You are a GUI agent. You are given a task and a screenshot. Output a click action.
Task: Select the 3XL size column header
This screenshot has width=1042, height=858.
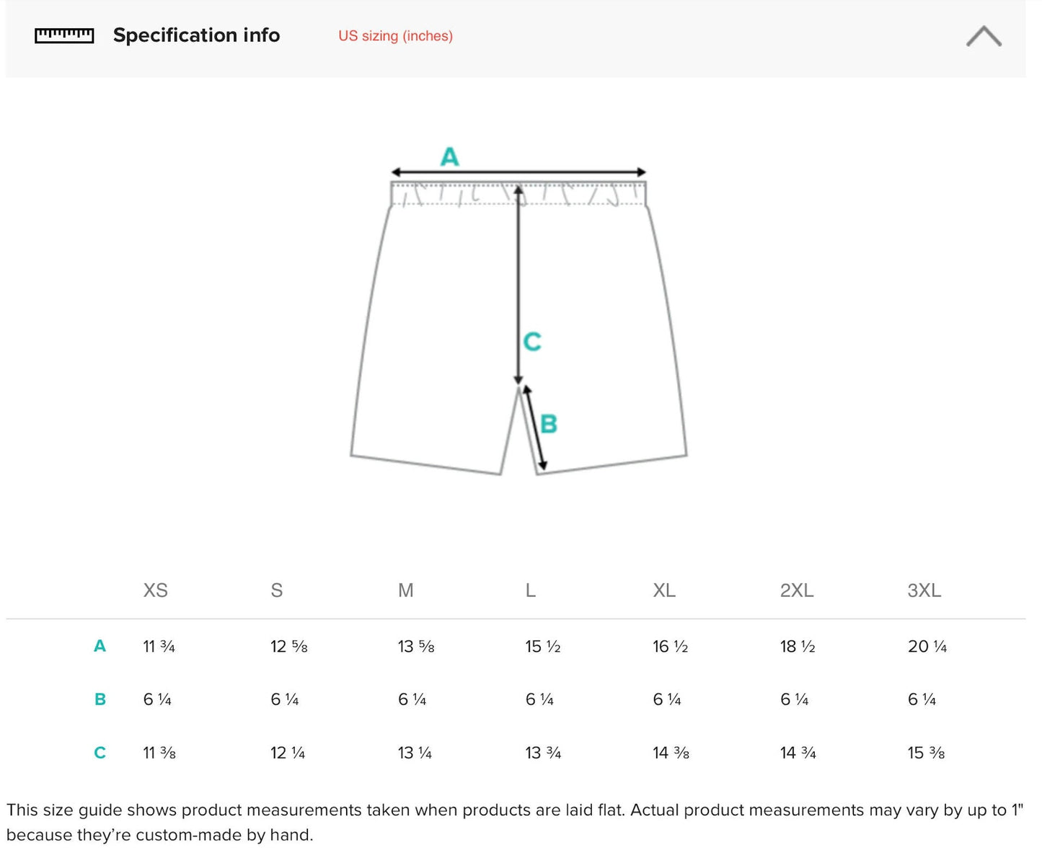pos(924,591)
